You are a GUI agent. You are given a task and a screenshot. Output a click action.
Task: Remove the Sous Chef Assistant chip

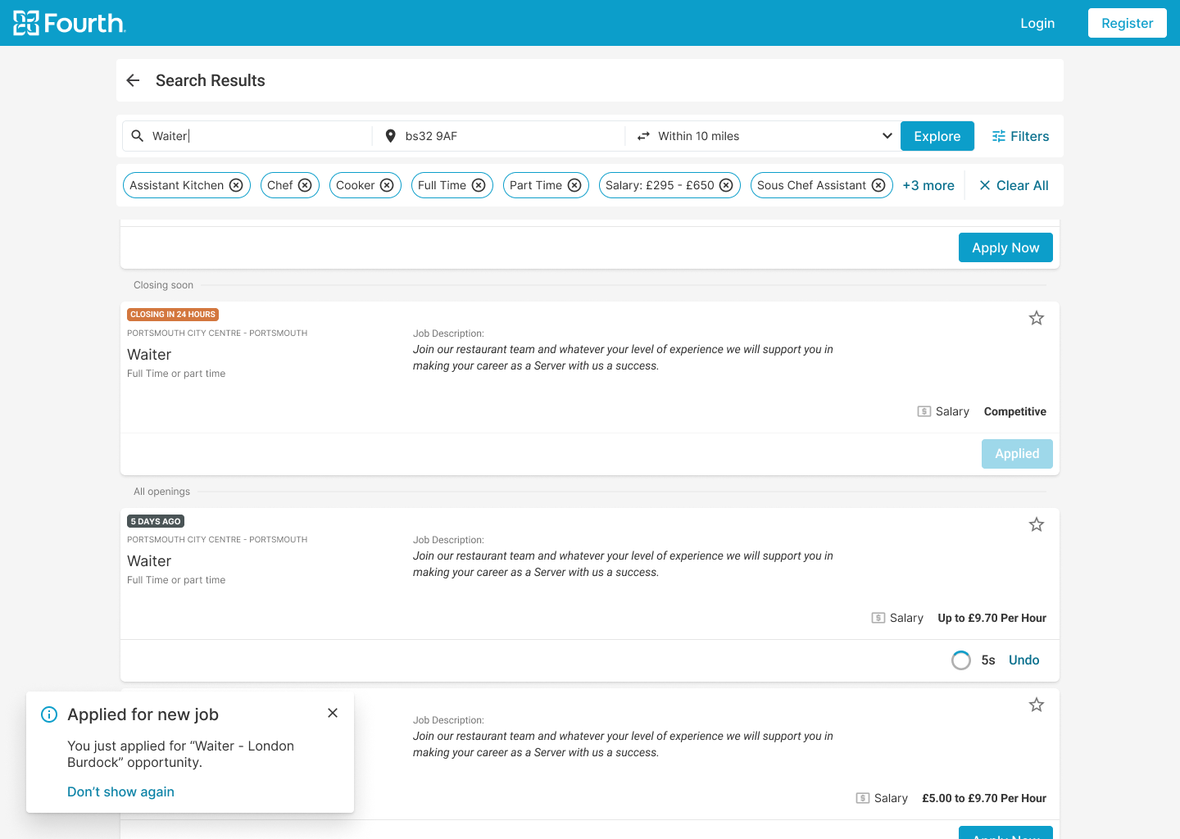[x=878, y=185]
